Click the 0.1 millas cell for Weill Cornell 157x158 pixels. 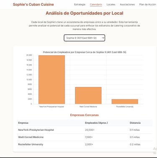pos(135,137)
